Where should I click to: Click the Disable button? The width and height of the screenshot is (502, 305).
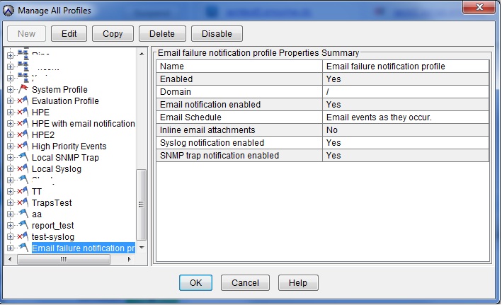pyautogui.click(x=217, y=33)
